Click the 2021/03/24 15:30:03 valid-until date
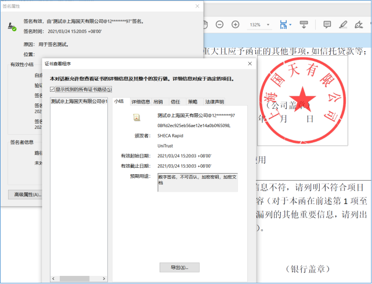372x284 pixels. coord(185,166)
